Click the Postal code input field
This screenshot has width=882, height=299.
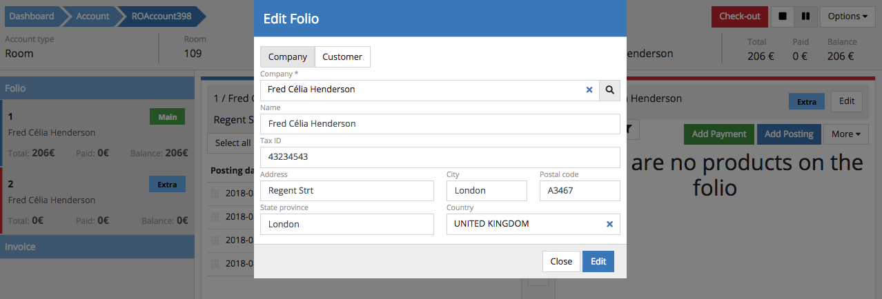580,191
